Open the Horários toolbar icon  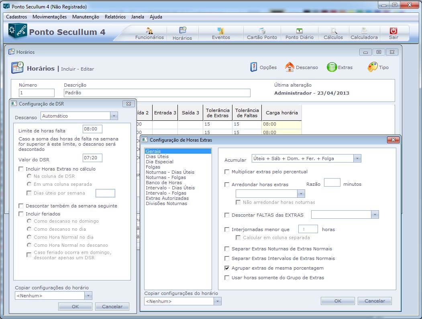(x=182, y=34)
